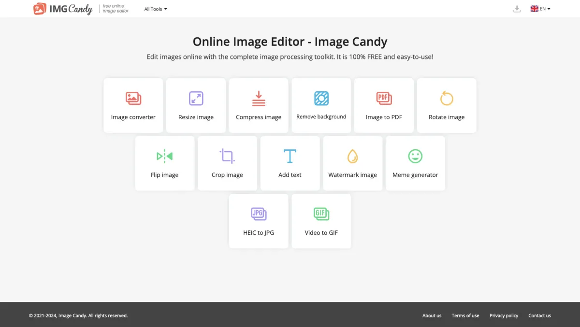Open the HEIC to JPG icon
The width and height of the screenshot is (580, 327).
pyautogui.click(x=259, y=213)
